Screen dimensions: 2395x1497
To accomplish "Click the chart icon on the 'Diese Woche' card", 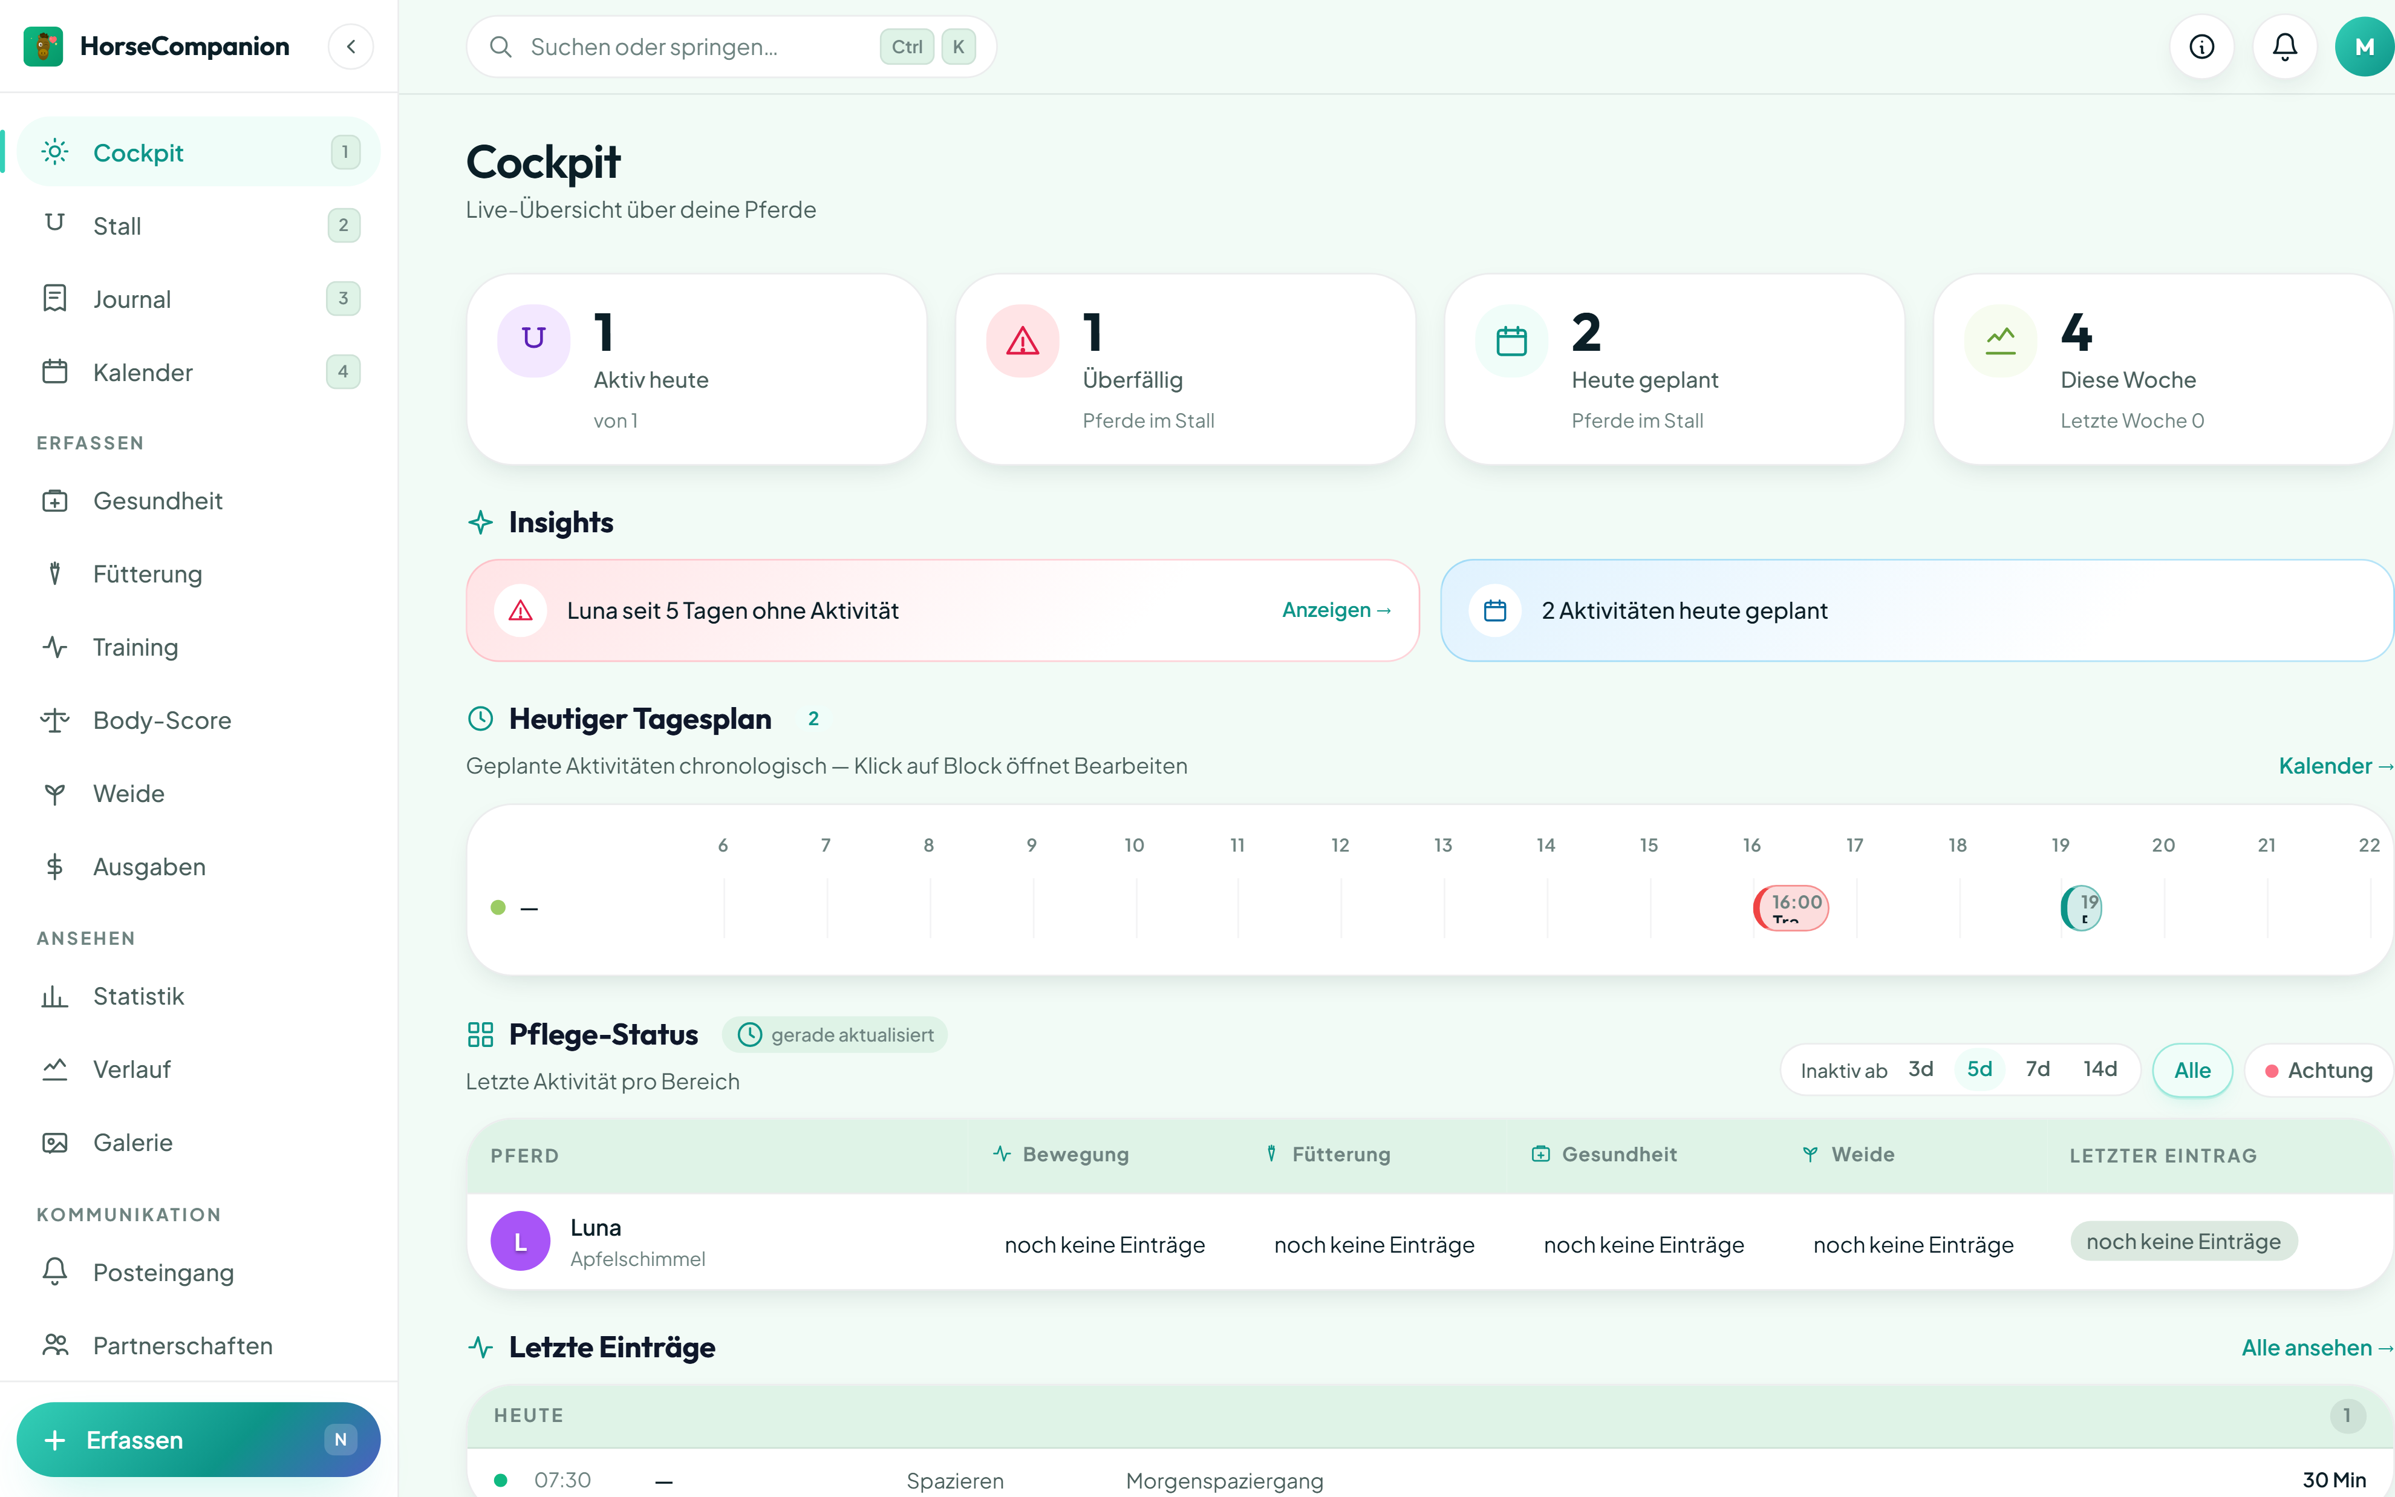I will [x=2000, y=341].
